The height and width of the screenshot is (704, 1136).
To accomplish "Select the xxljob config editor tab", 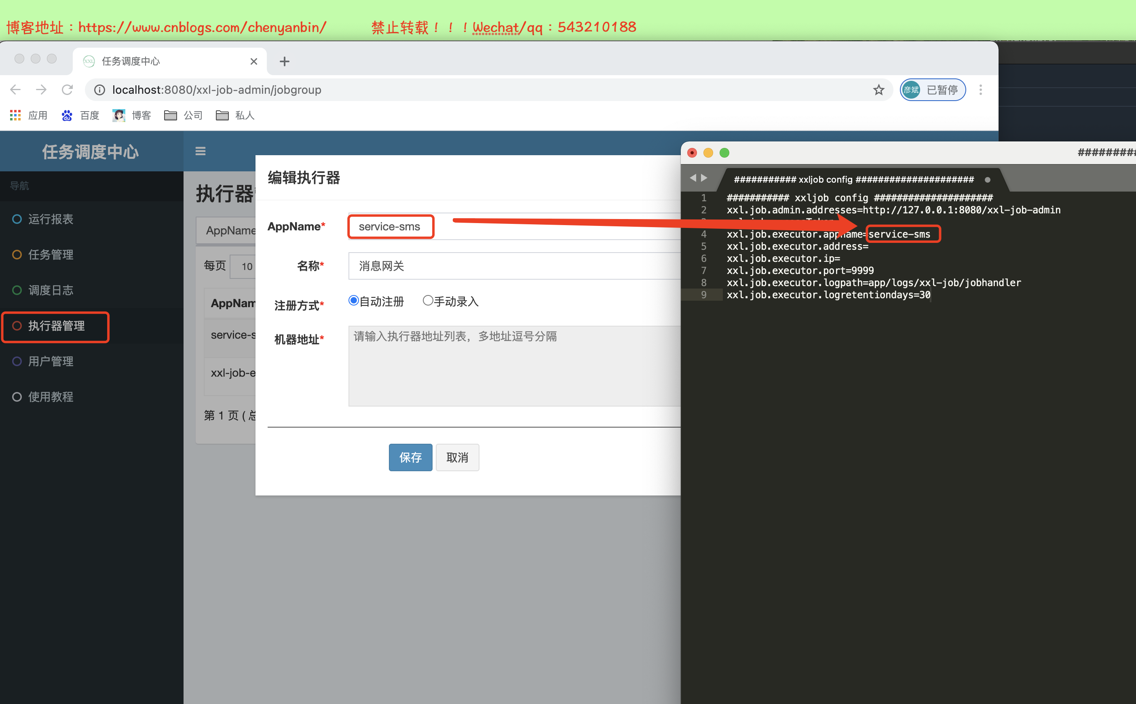I will pyautogui.click(x=853, y=179).
